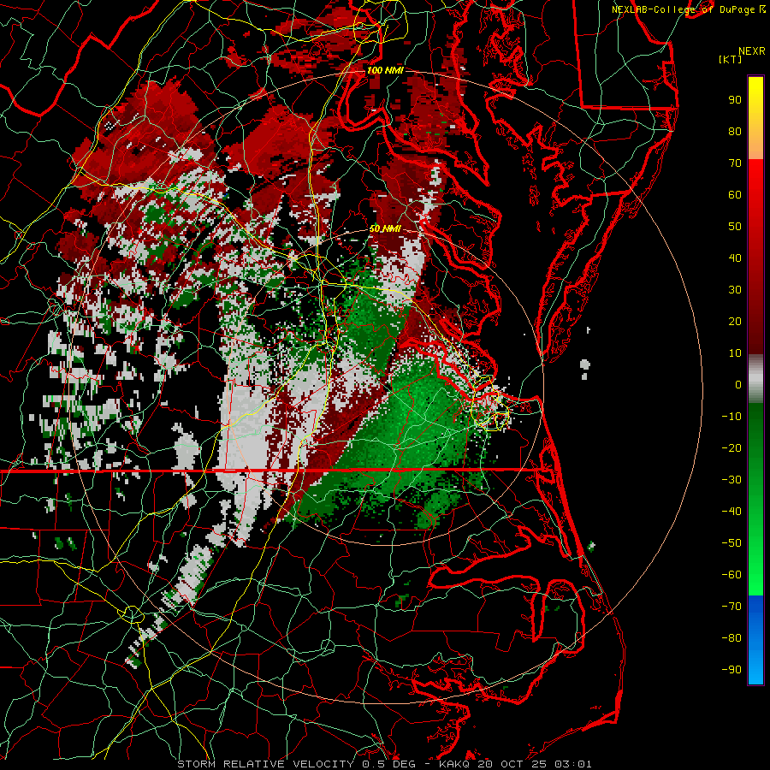Click the -70 value on velocity scale
The height and width of the screenshot is (770, 770).
tap(731, 607)
